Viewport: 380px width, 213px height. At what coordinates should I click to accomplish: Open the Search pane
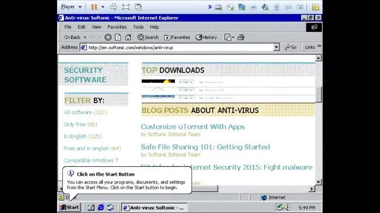[148, 37]
